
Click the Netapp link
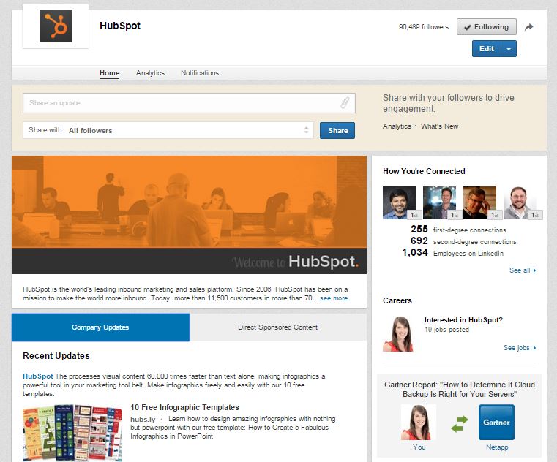pos(497,447)
